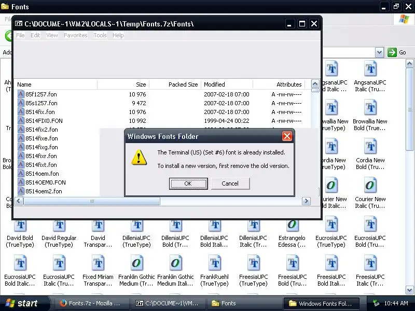This screenshot has width=415, height=311.
Task: Sort 7-Zip list by Size column
Action: [123, 84]
